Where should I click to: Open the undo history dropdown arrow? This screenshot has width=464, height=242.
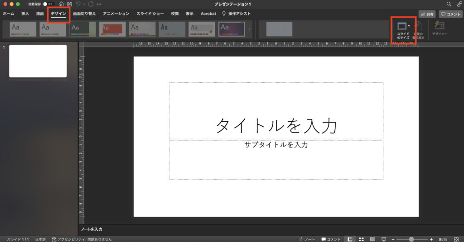pyautogui.click(x=84, y=4)
